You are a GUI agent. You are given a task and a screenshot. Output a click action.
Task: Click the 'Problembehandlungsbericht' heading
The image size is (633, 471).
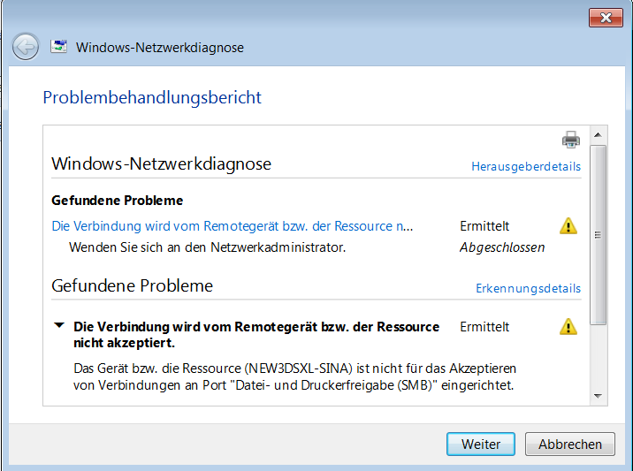tap(152, 98)
